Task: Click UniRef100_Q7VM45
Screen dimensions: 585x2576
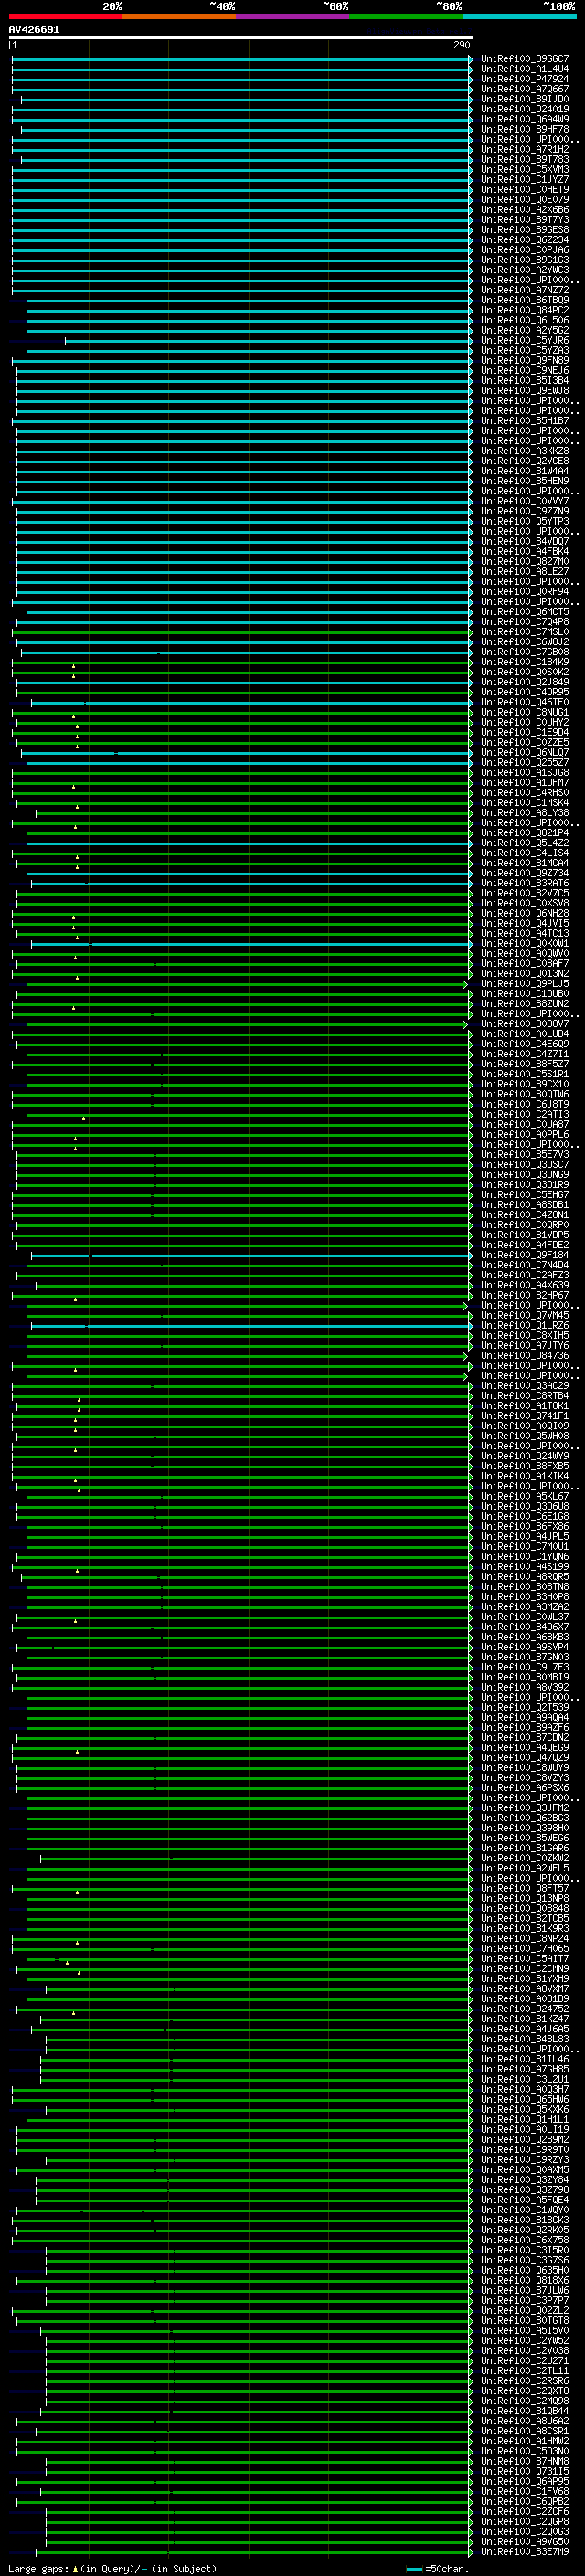Action: [525, 1316]
